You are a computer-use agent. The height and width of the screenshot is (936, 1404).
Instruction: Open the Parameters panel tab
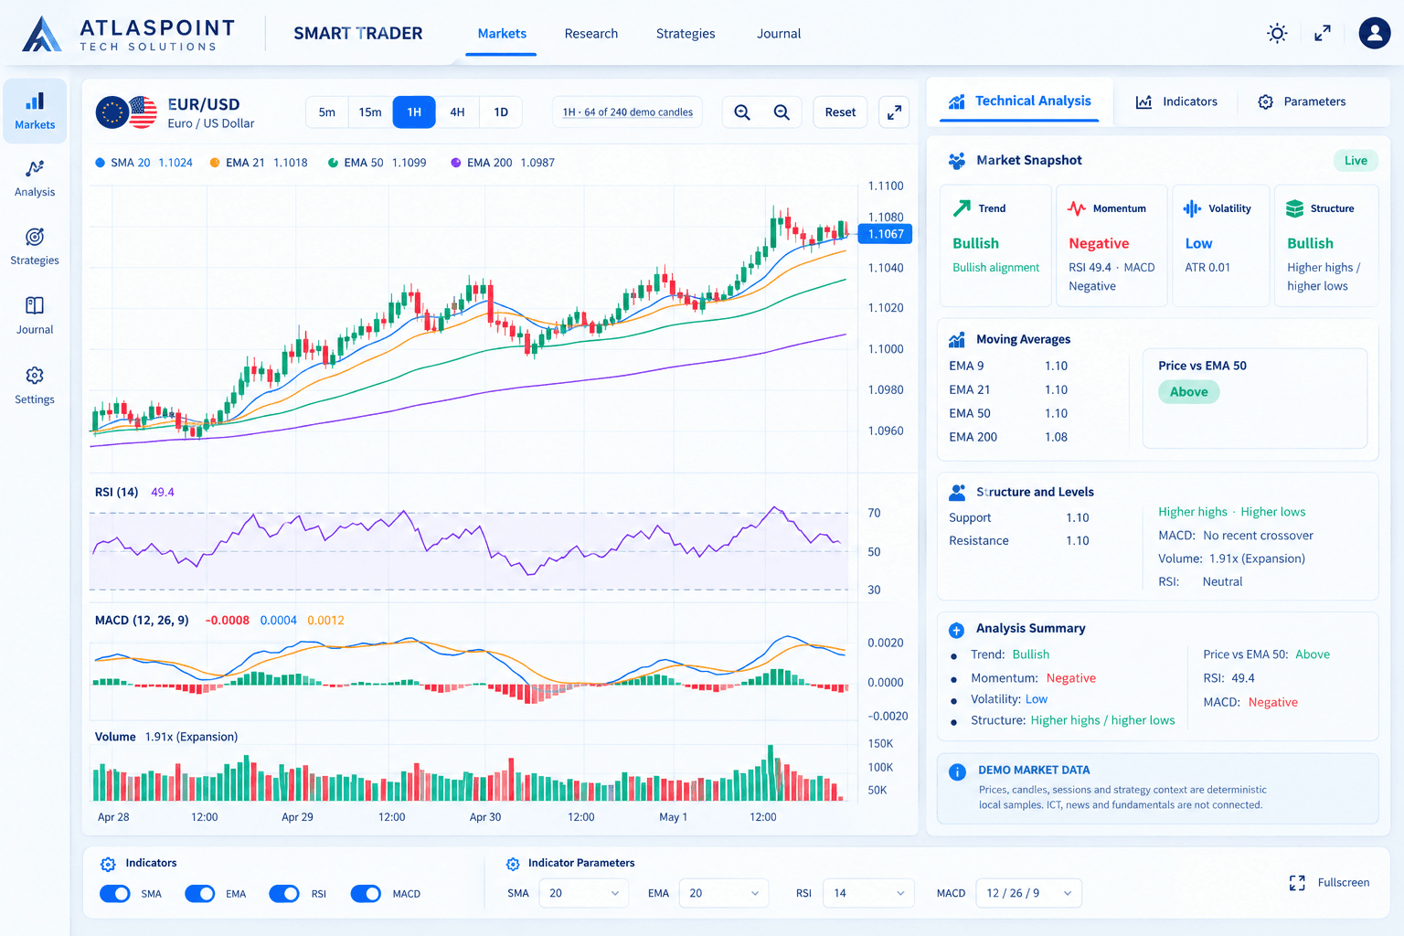tap(1302, 101)
